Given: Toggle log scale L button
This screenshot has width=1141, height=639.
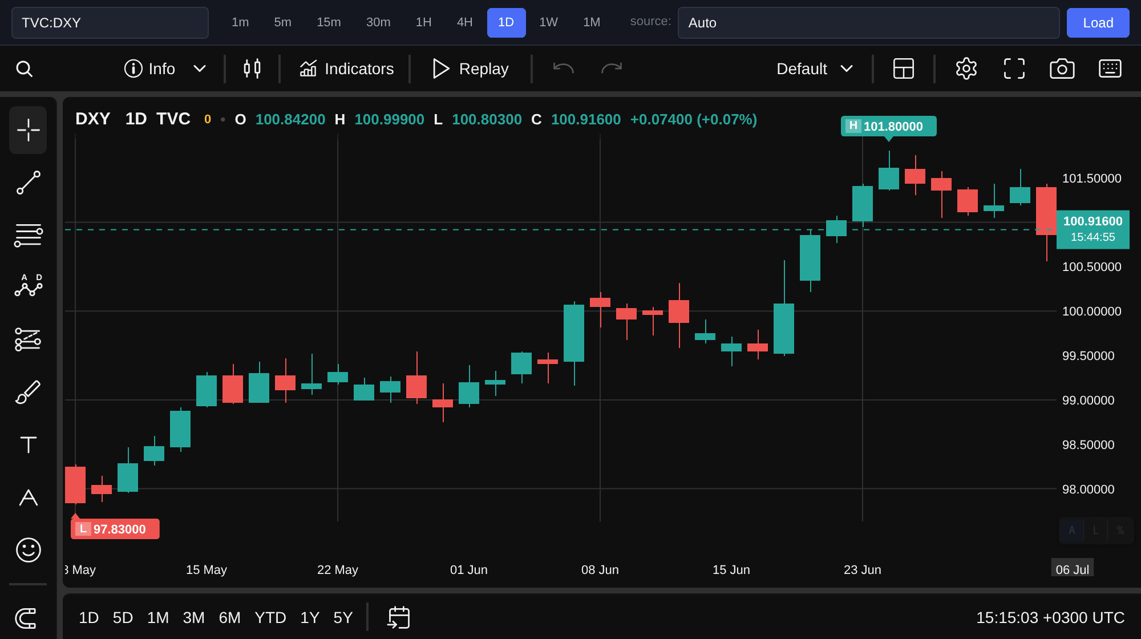Looking at the screenshot, I should [1095, 531].
